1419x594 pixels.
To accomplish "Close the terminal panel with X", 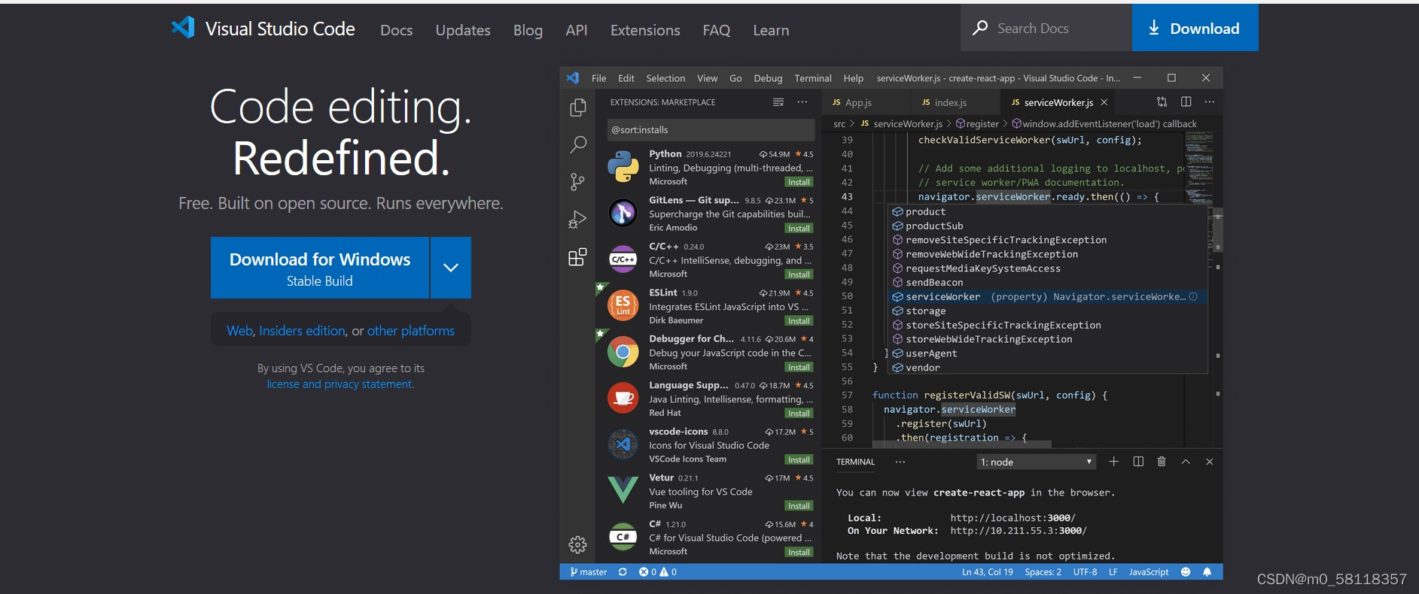I will click(1210, 462).
